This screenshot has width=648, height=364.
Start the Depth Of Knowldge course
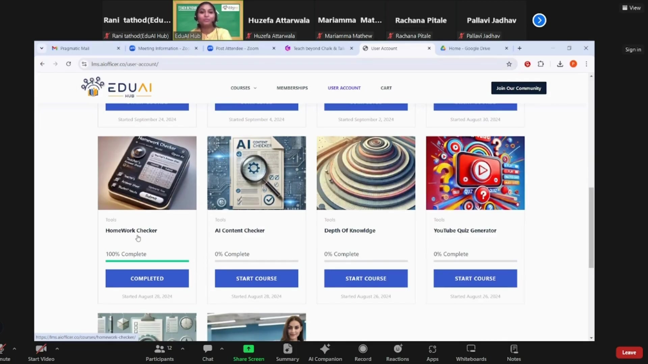(366, 278)
